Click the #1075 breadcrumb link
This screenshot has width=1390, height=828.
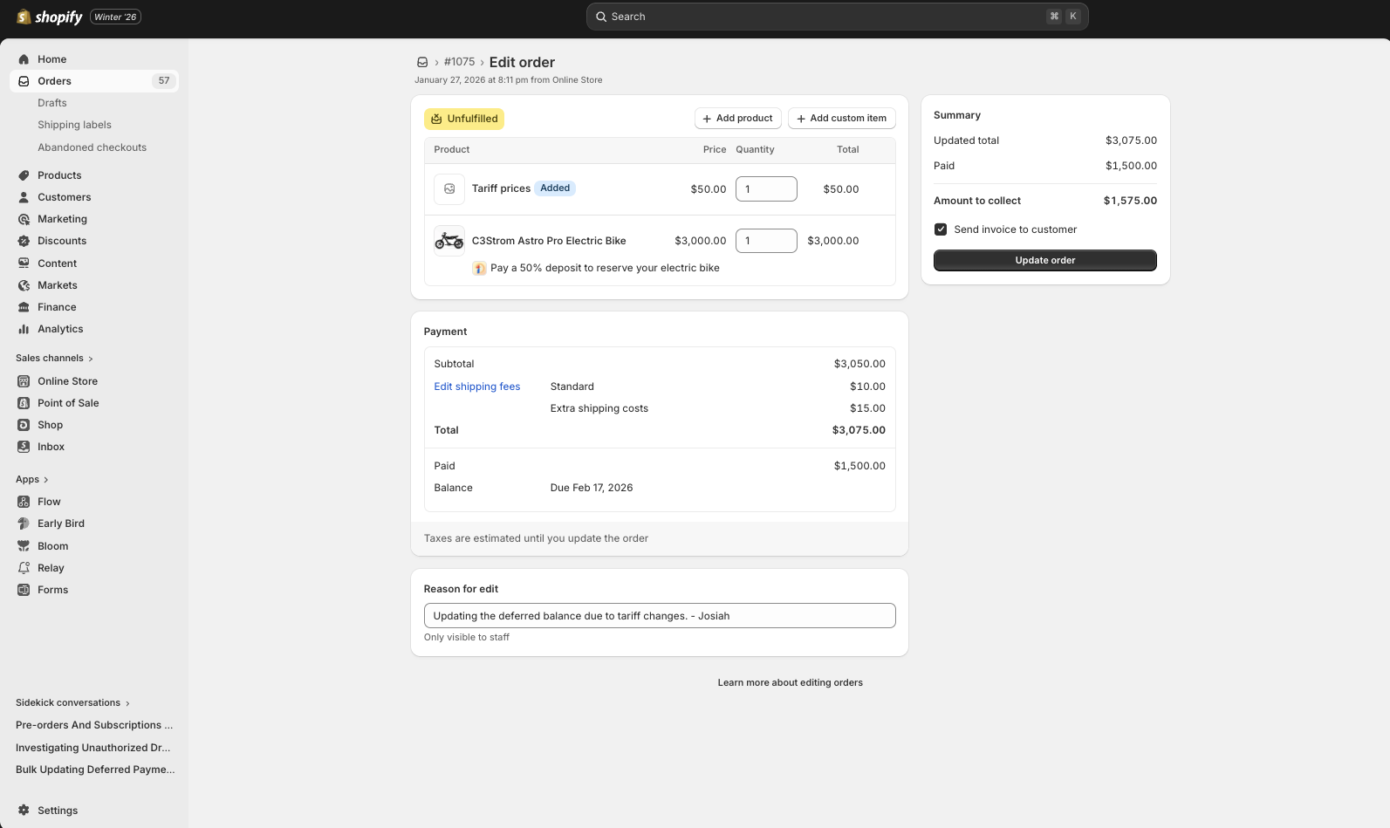[459, 62]
